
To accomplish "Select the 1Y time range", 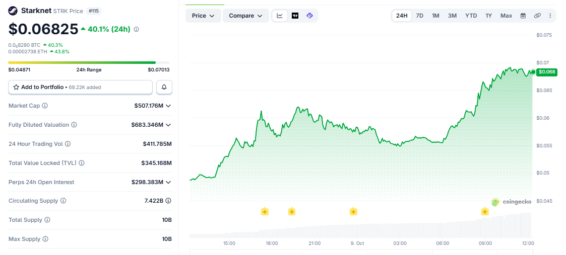I will [x=489, y=16].
